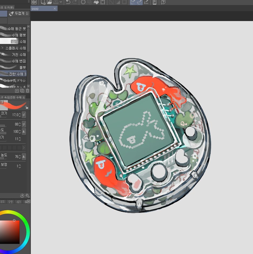Toggle Snap to Grid icon

point(146,2)
